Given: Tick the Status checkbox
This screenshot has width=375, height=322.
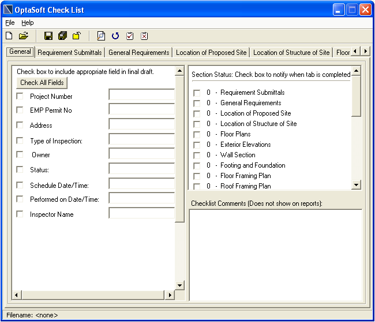Looking at the screenshot, I should (x=20, y=169).
